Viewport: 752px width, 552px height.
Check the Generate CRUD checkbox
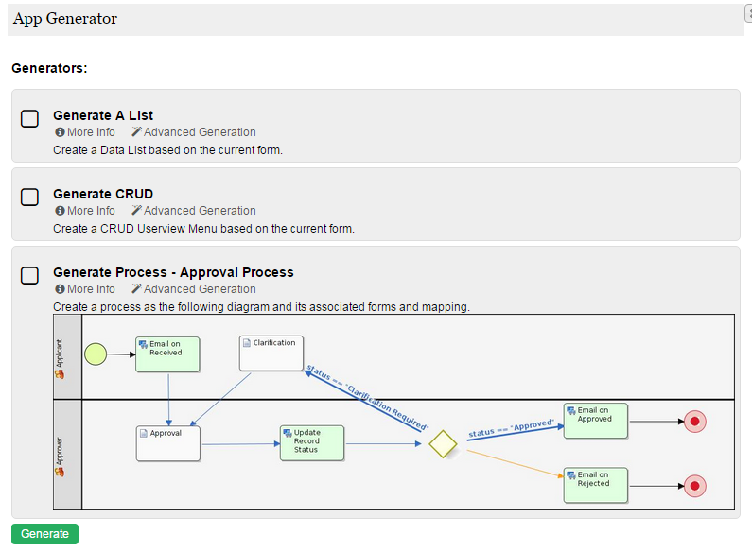[29, 197]
